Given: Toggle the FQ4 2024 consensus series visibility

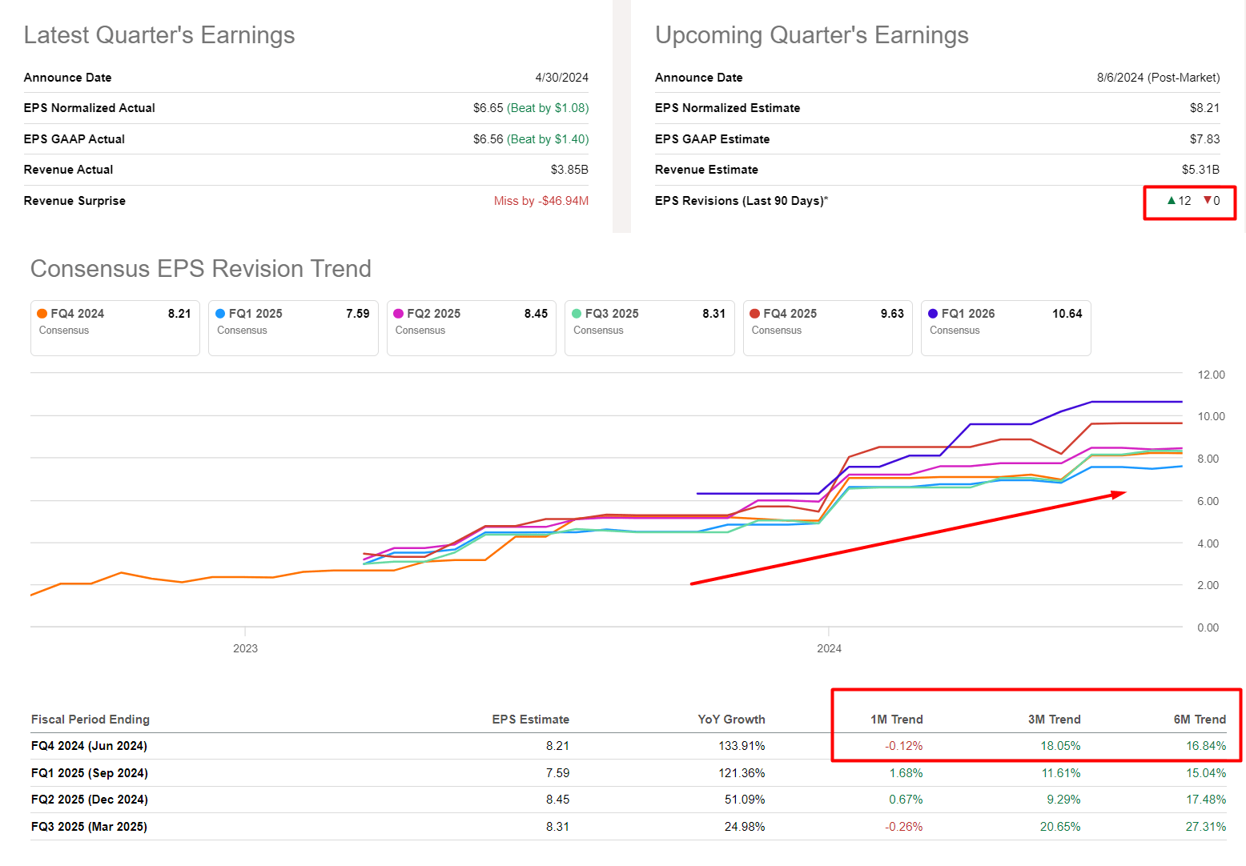Looking at the screenshot, I should (115, 328).
